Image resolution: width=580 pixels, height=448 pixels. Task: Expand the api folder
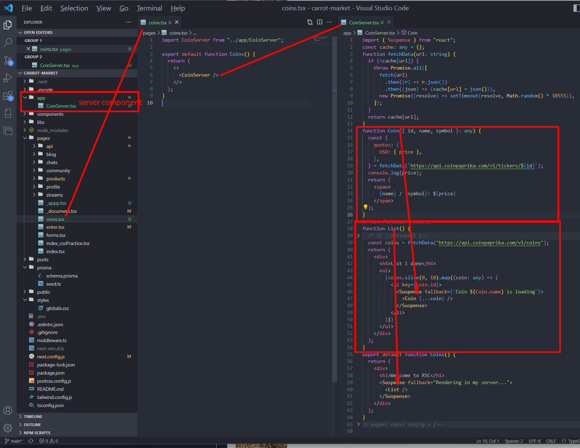[77, 146]
